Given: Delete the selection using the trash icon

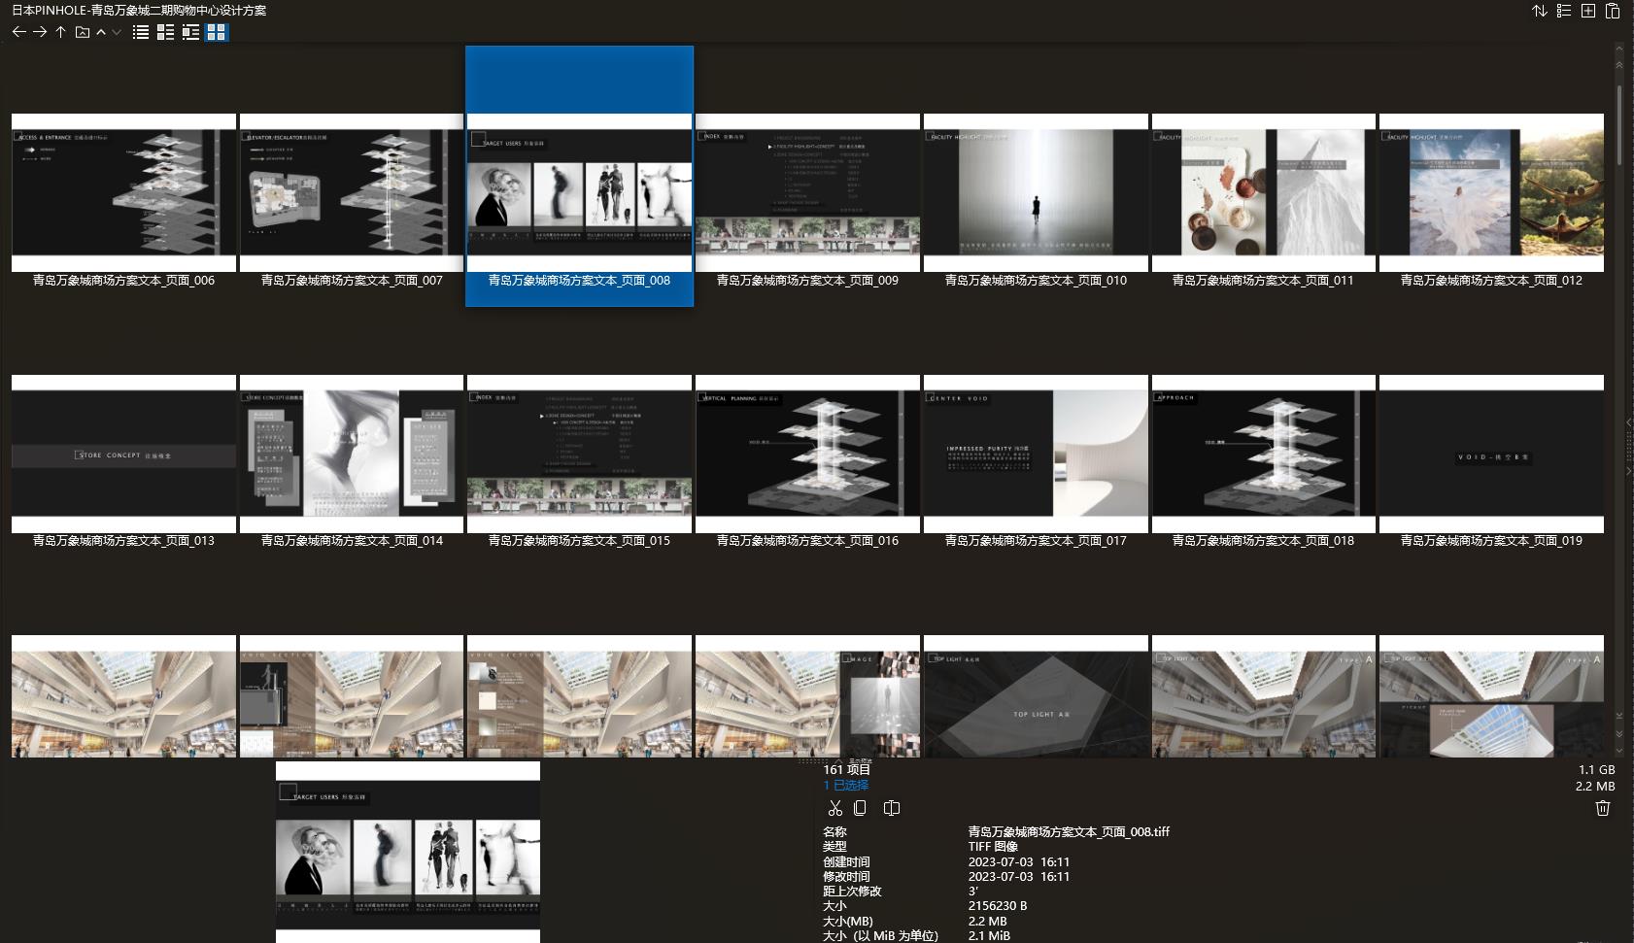Looking at the screenshot, I should (1603, 807).
